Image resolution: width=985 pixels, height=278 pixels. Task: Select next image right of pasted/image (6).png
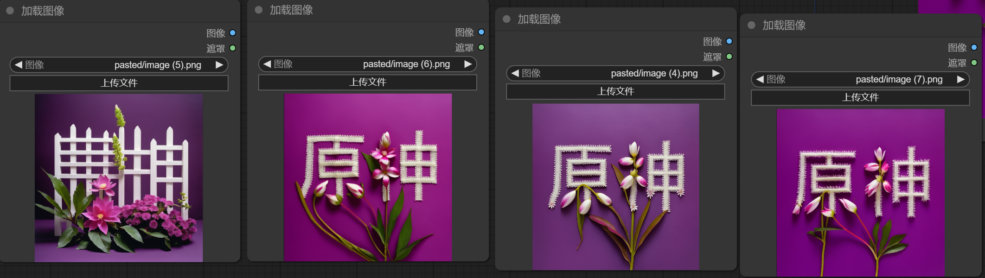point(468,64)
